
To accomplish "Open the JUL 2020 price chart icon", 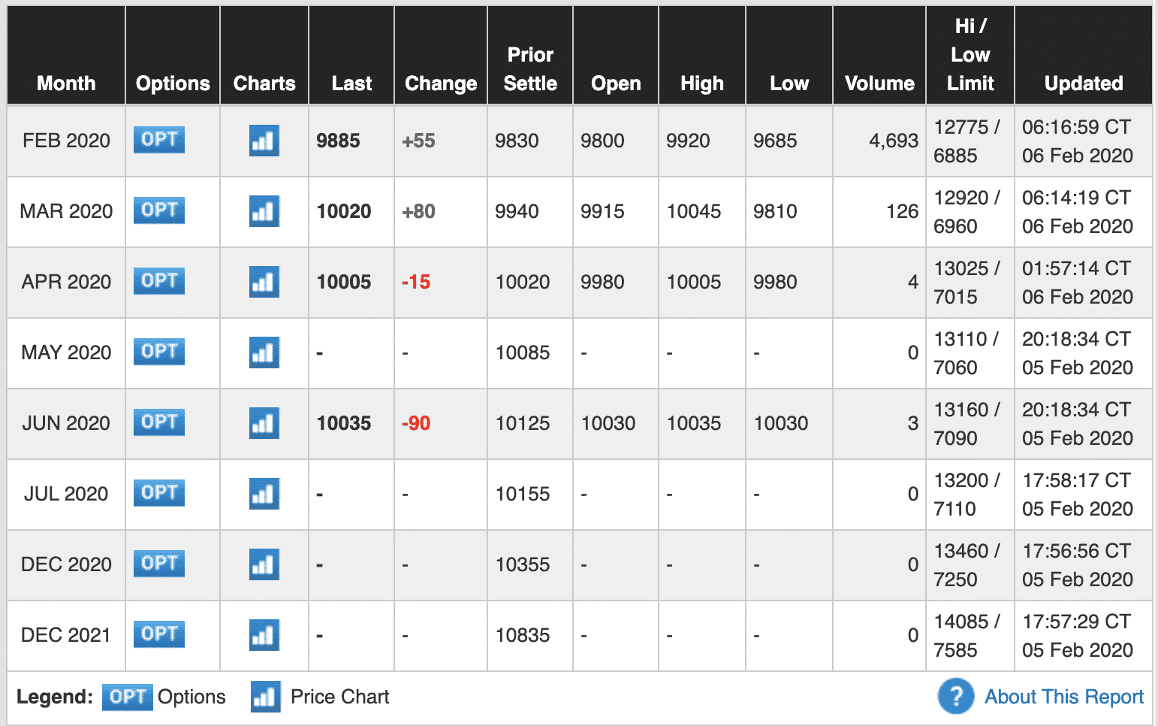I will coord(264,494).
